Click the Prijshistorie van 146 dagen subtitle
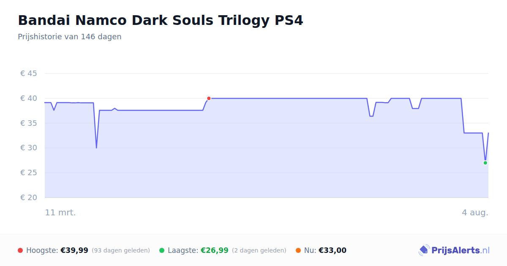Screen dimensions: 507x266 tap(70, 37)
